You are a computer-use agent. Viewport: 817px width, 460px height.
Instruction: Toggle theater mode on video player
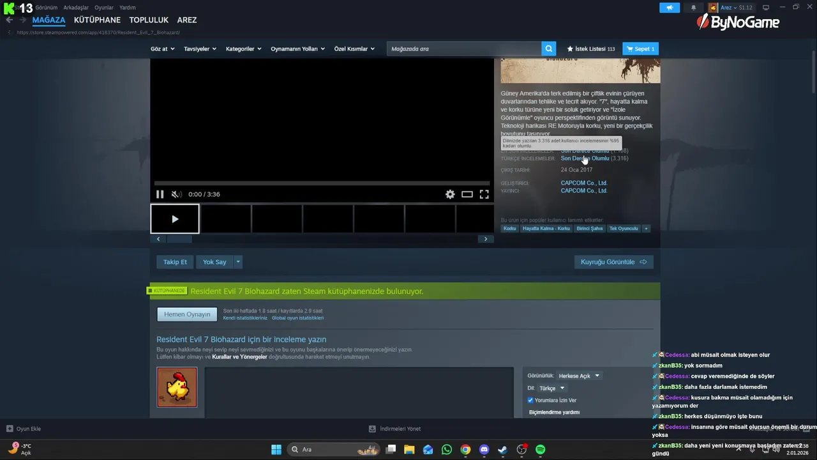point(467,194)
